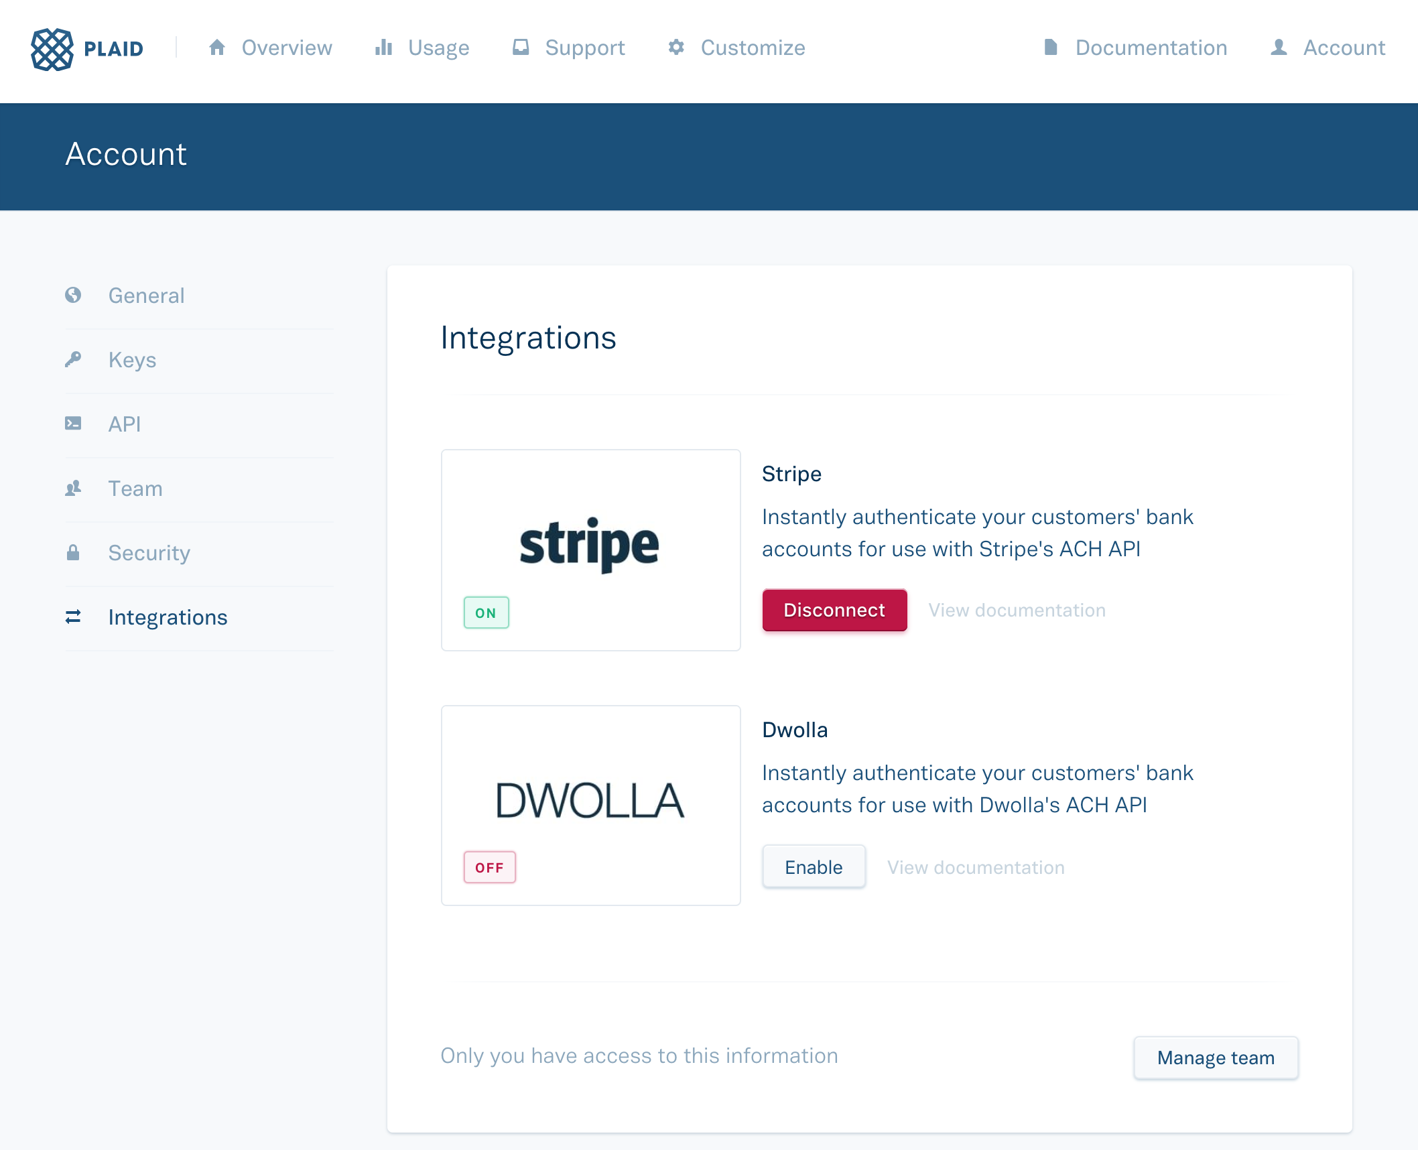The width and height of the screenshot is (1418, 1150).
Task: Click the blue Account page header title
Action: [126, 154]
